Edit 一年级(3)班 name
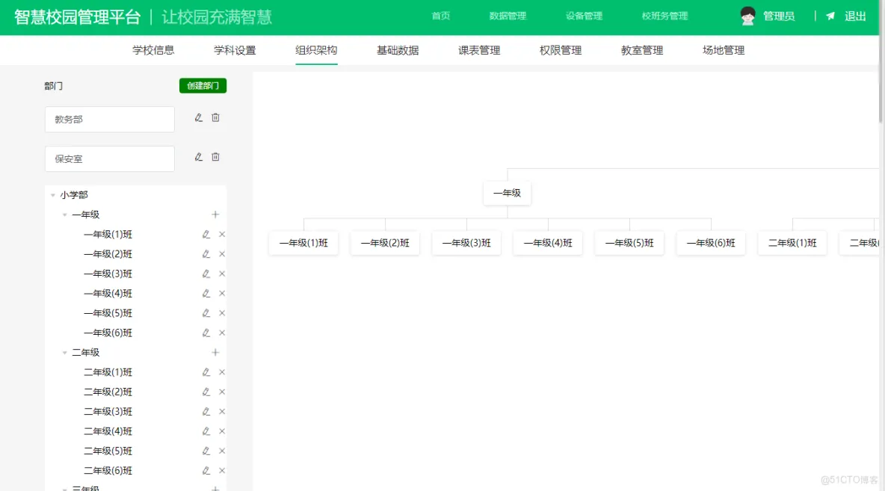The image size is (885, 491). click(x=206, y=274)
